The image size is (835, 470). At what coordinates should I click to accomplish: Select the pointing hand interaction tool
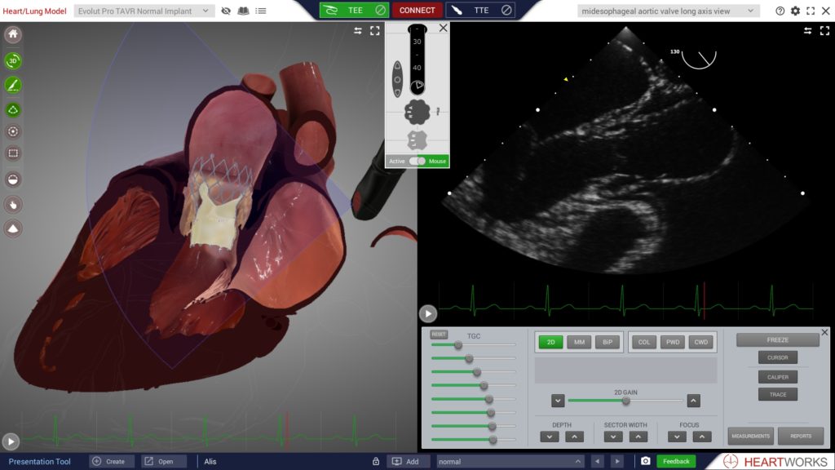pyautogui.click(x=13, y=204)
